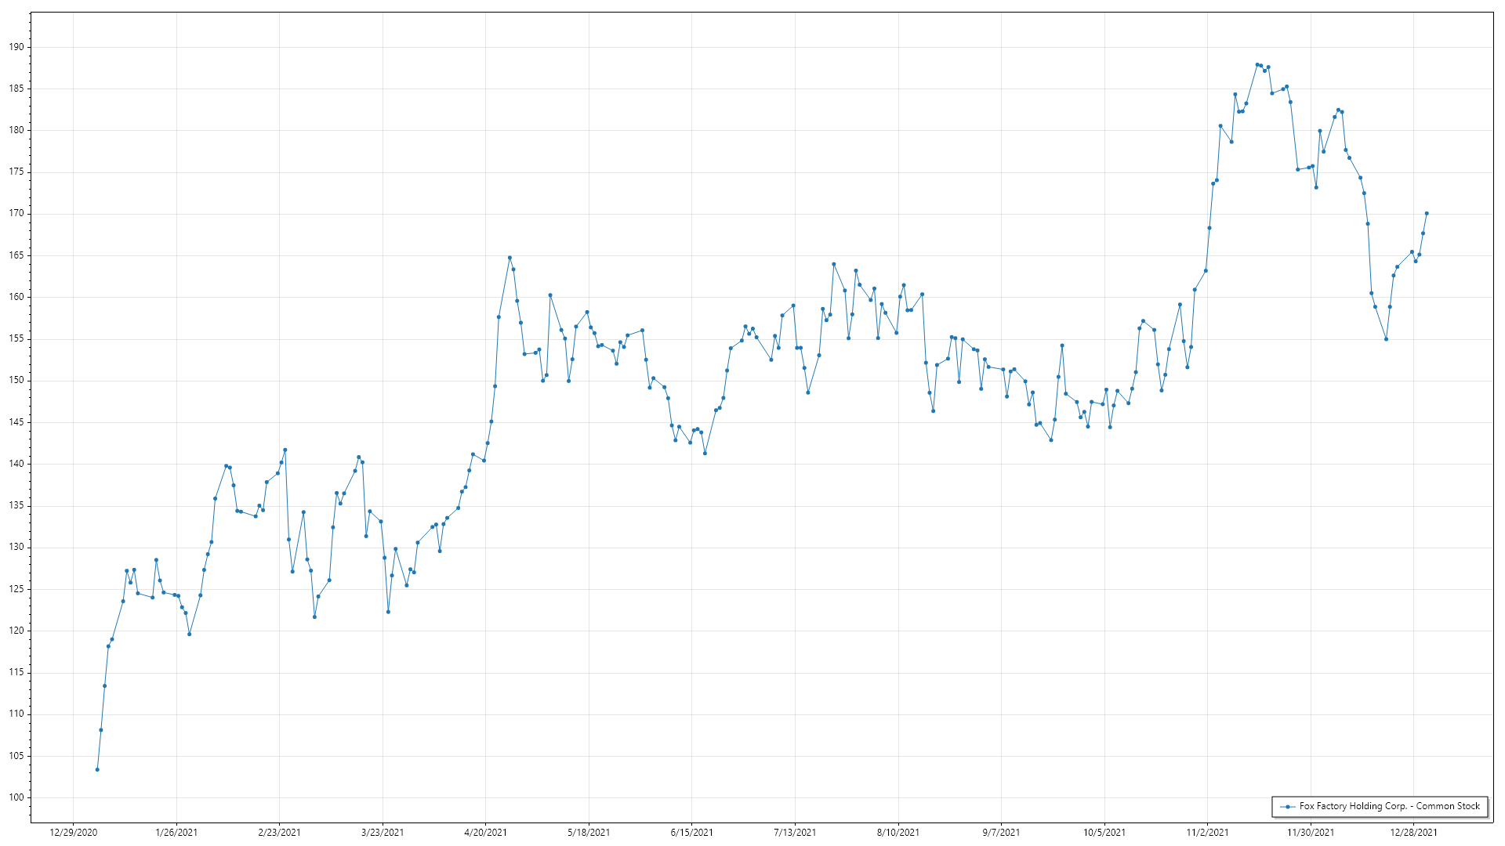
Task: Click the 6/15/2021 x-axis date label
Action: pos(691,832)
